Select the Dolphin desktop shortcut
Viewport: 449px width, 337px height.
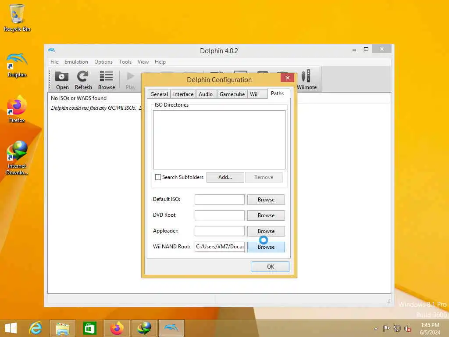point(17,65)
